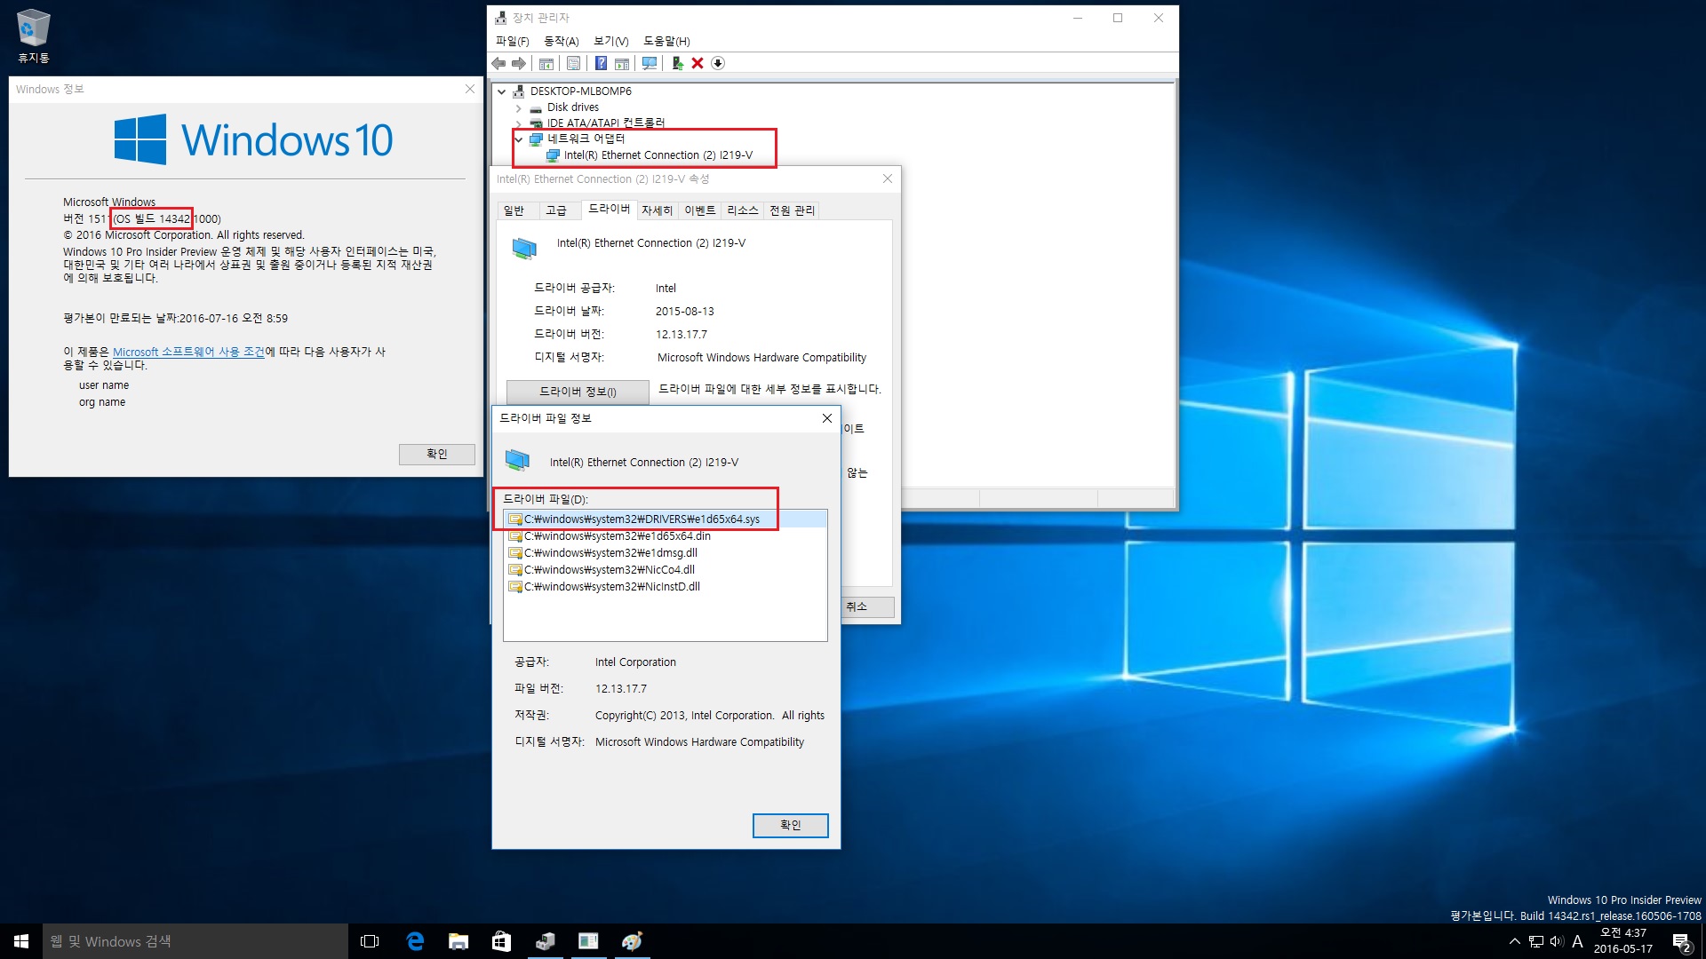Image resolution: width=1706 pixels, height=959 pixels.
Task: Click 확인 in the Windows 정보 dialog
Action: click(x=437, y=454)
